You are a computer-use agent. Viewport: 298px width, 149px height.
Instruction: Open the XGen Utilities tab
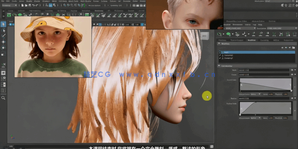pos(276,40)
